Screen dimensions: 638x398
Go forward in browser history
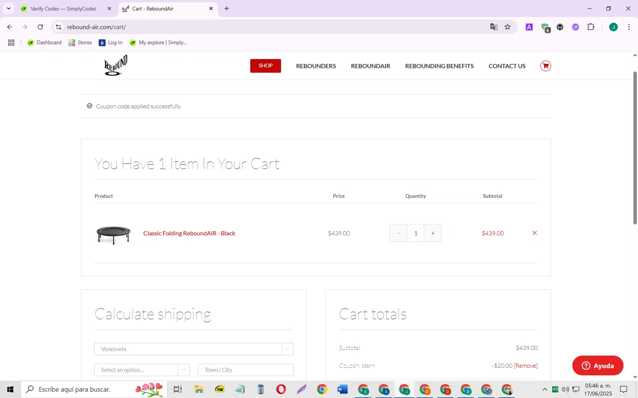[x=25, y=27]
